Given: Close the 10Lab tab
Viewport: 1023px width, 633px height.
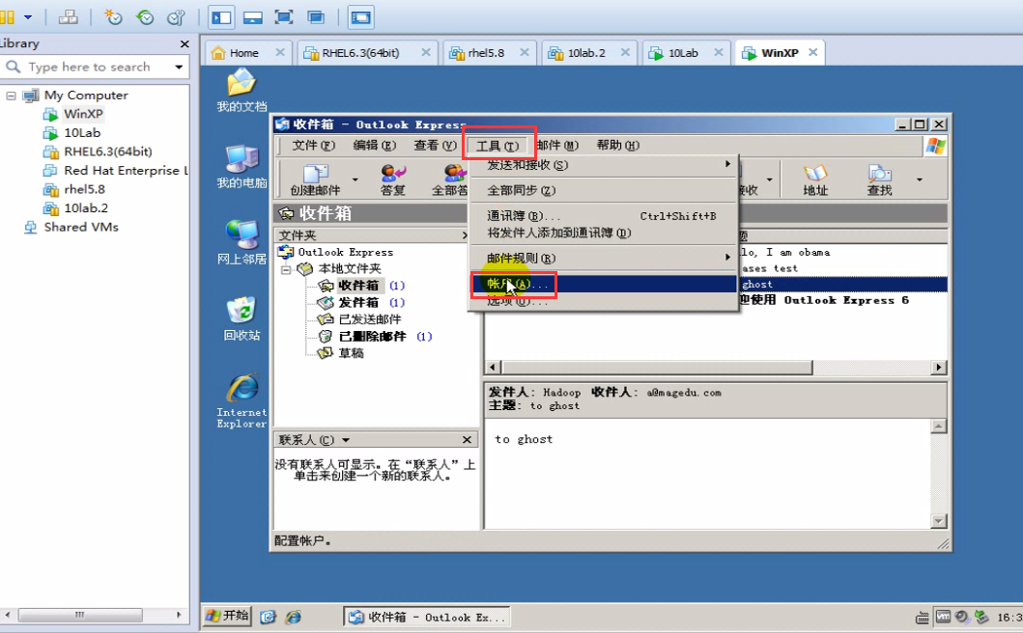Looking at the screenshot, I should [719, 52].
